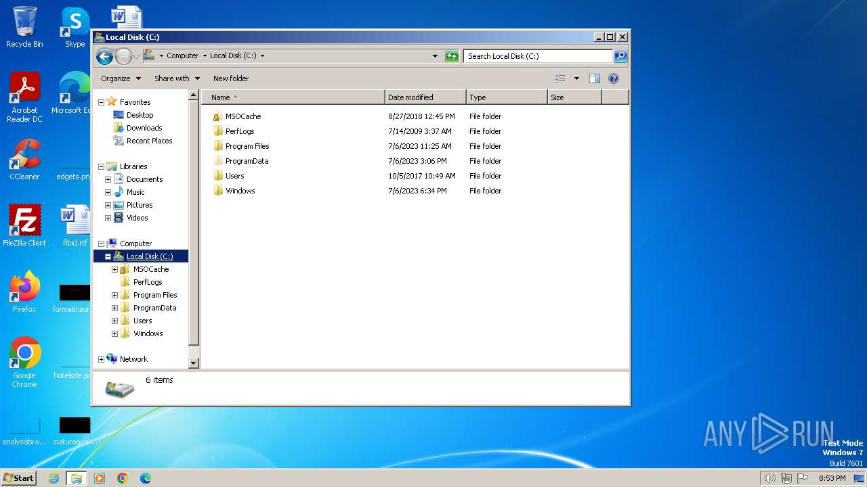Open dropdown arrow after Computer breadcrumb

(x=205, y=56)
